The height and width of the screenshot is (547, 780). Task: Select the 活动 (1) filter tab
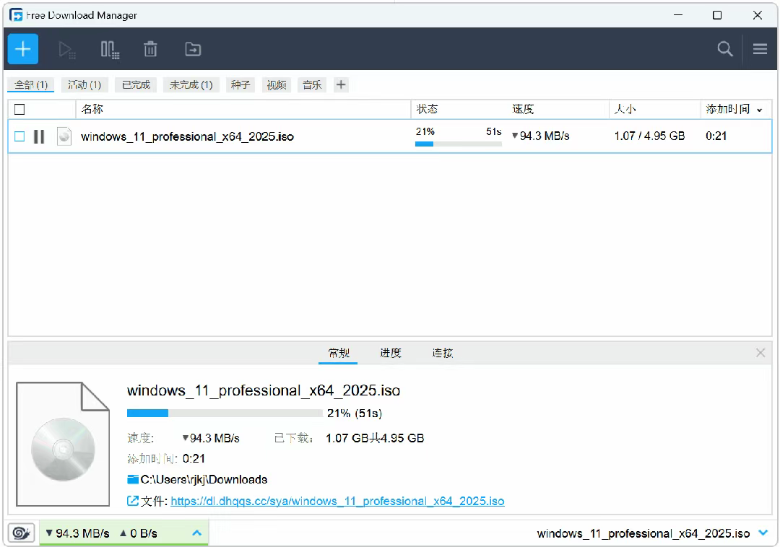click(x=84, y=85)
